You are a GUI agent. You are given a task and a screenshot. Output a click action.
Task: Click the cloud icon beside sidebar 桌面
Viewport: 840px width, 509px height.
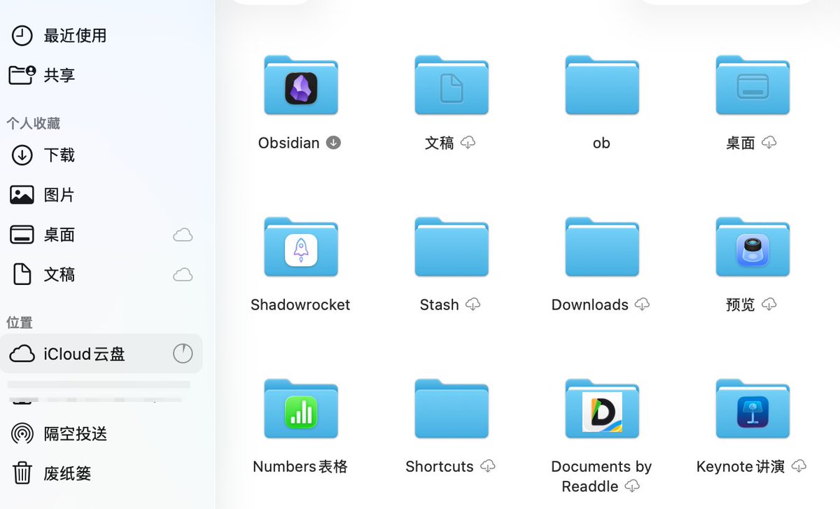click(183, 235)
